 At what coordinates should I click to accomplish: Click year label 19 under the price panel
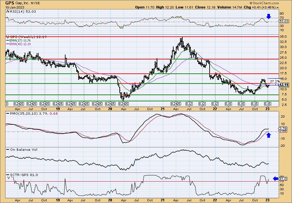pos(58,109)
